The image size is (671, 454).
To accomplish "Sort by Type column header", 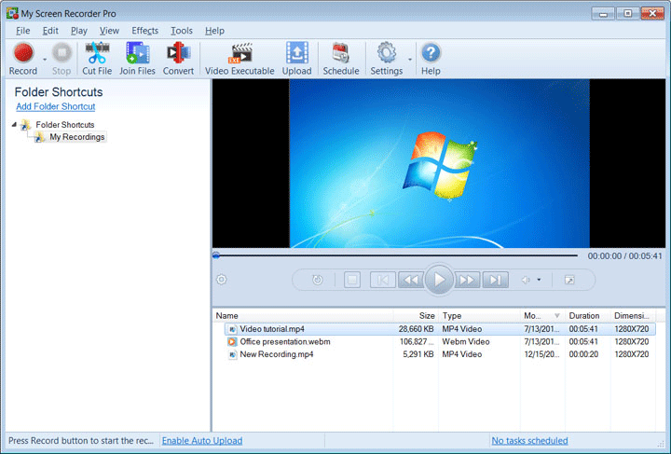I will [479, 316].
